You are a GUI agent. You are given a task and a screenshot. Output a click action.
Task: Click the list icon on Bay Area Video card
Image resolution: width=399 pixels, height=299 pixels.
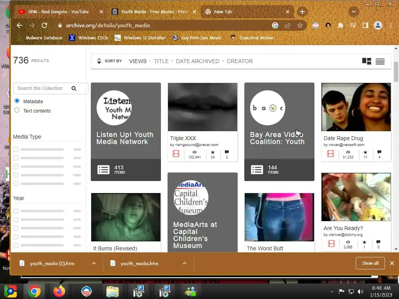(257, 170)
